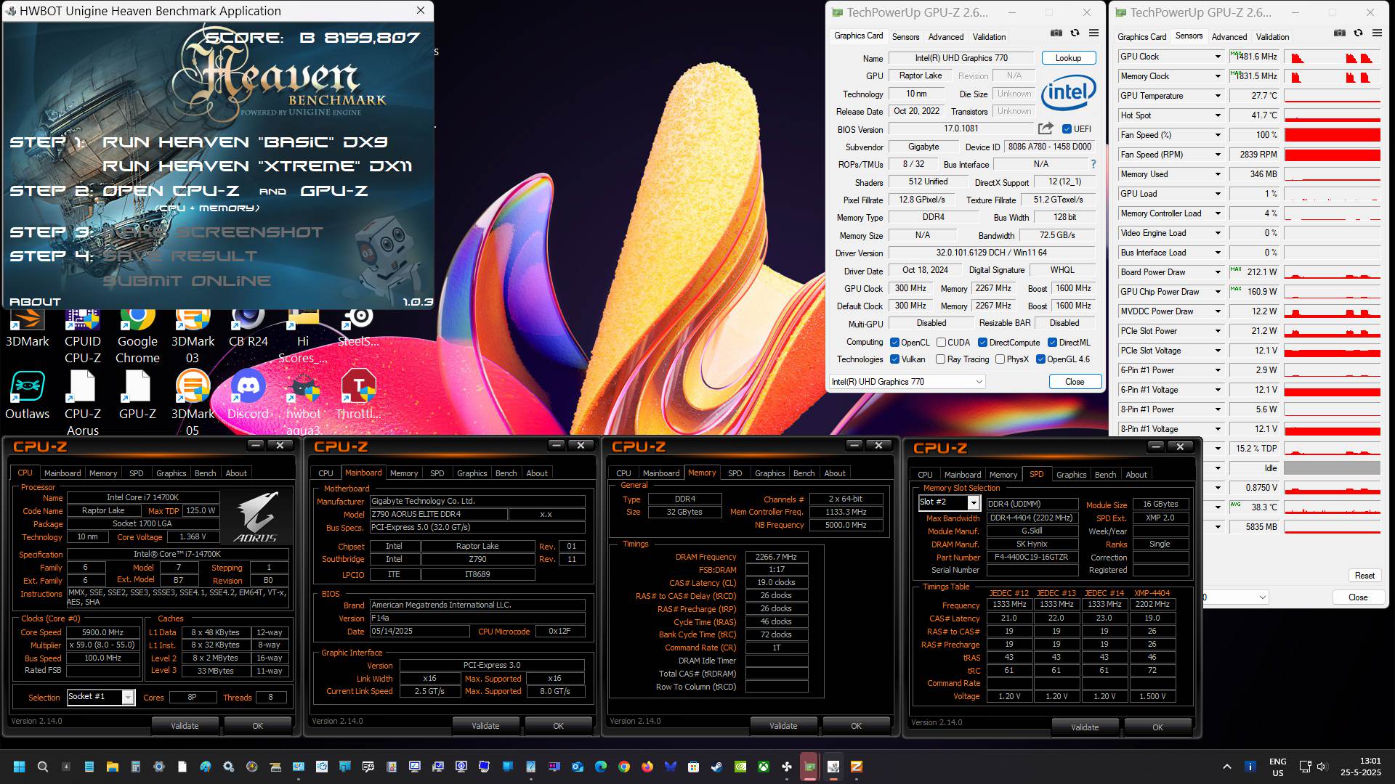Image resolution: width=1395 pixels, height=784 pixels.
Task: Open the 3DMark desktop shortcut
Action: click(28, 328)
